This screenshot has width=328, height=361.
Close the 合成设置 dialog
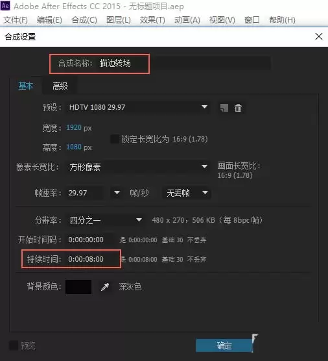[318, 36]
